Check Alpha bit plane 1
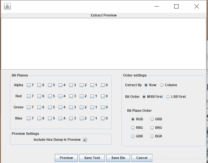 point(92,85)
